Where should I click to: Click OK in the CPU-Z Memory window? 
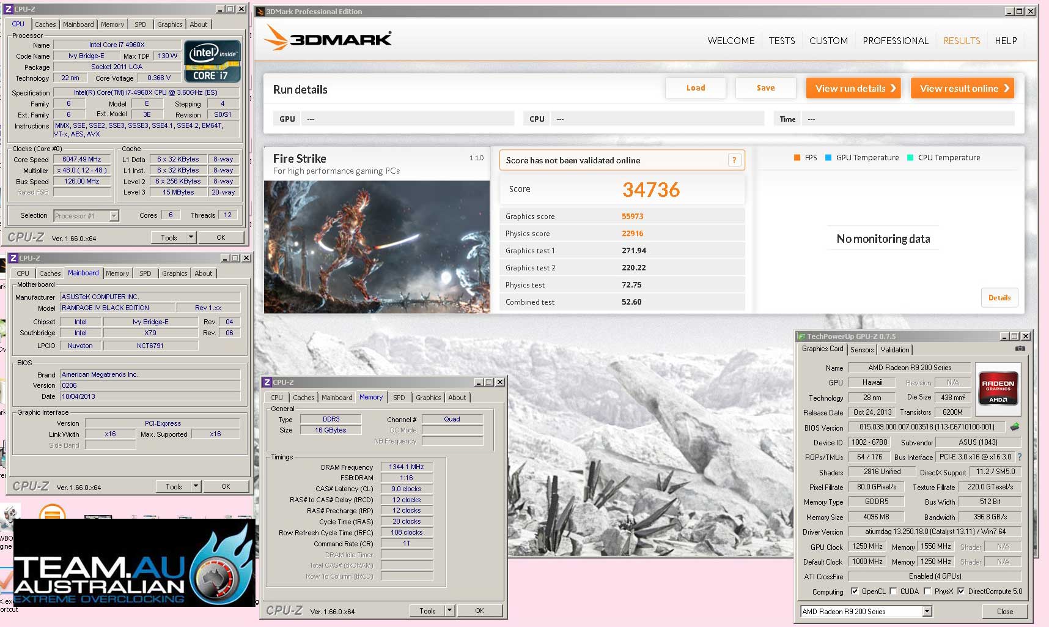point(479,610)
